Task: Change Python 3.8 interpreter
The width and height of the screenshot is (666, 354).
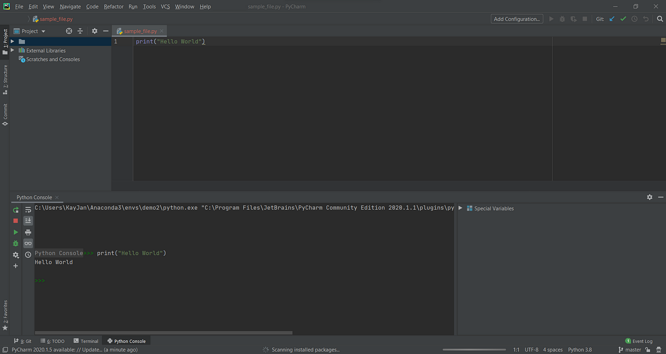Action: coord(580,350)
